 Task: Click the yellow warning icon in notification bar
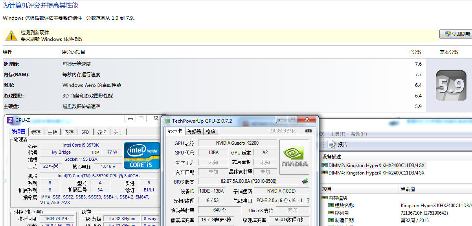[11, 36]
